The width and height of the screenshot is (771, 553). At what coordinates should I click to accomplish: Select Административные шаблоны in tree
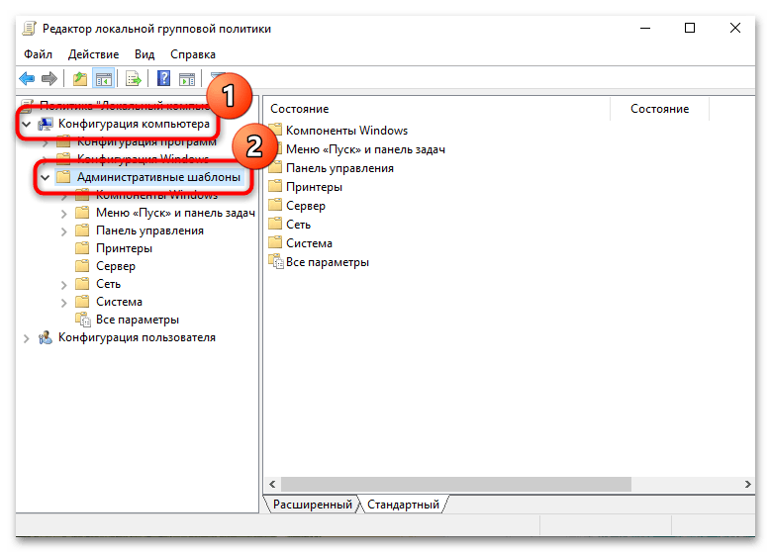[158, 177]
